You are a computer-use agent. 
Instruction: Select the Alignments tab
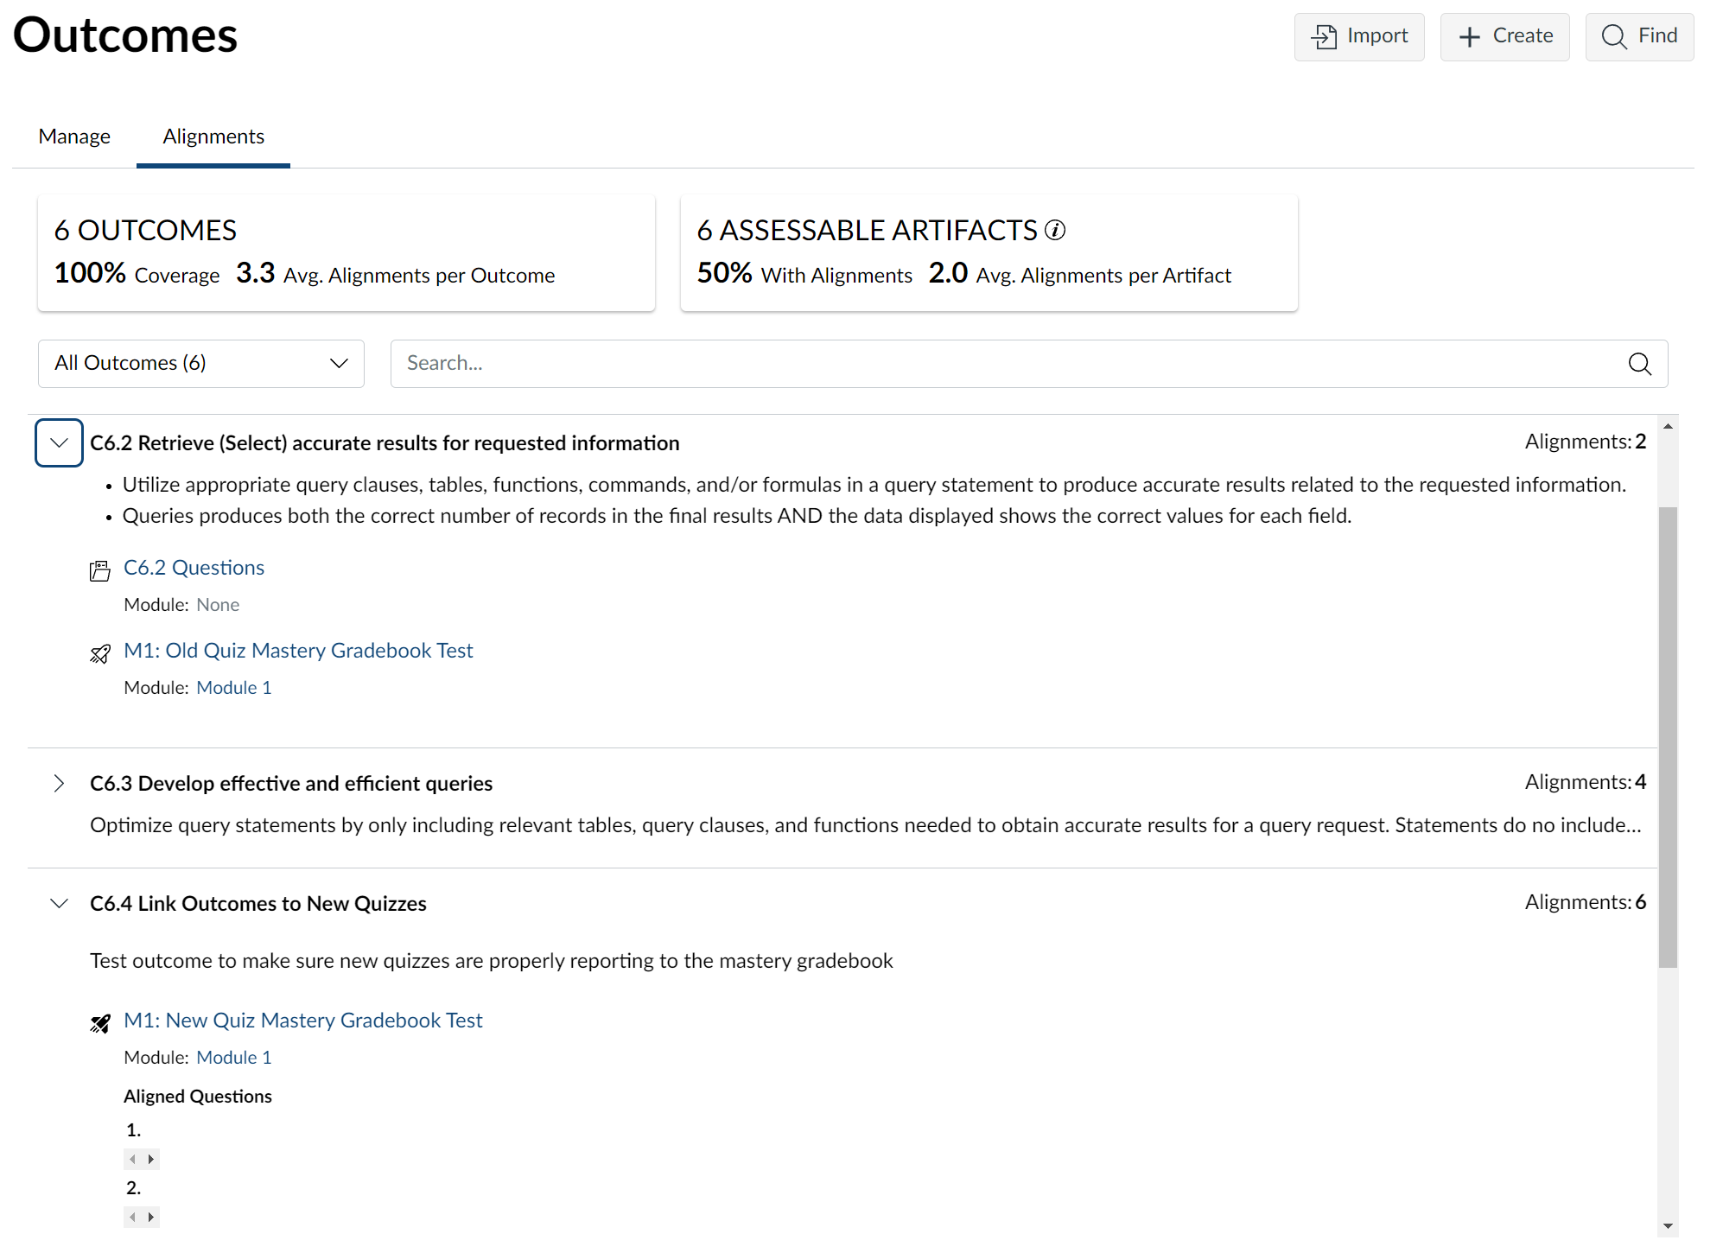coord(213,137)
